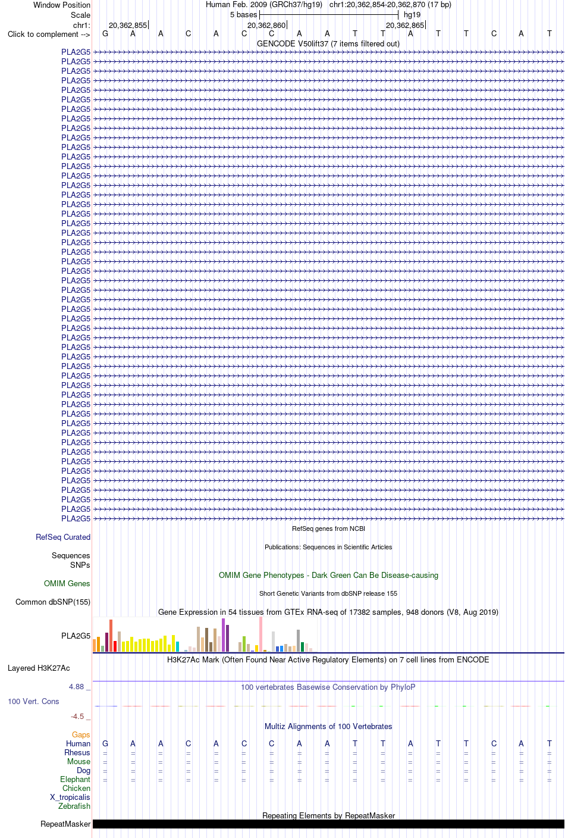The height and width of the screenshot is (838, 565).
Task: Click 'Human Feb. 2009 (GRCh37/hg19)' header text
Action: 264,4
